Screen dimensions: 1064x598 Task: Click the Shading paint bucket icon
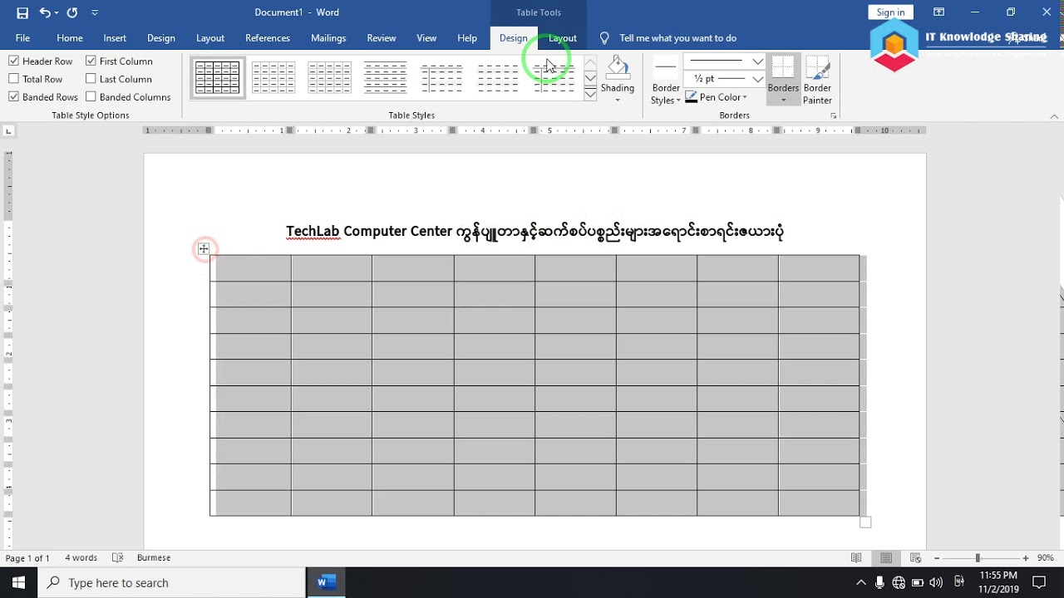618,68
